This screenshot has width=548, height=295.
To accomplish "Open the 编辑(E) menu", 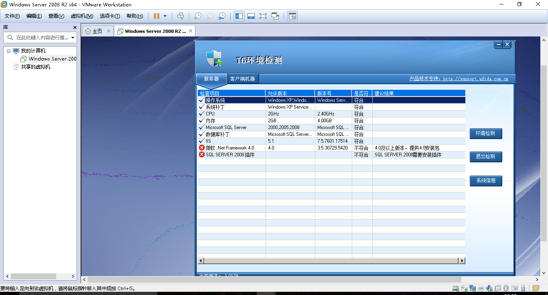I will pyautogui.click(x=34, y=16).
